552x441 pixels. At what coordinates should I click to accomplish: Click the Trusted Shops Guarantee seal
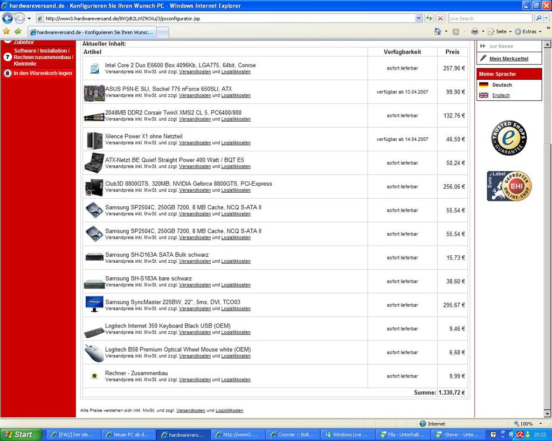509,138
